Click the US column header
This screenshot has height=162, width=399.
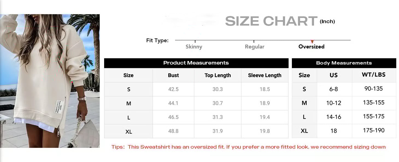tap(334, 75)
